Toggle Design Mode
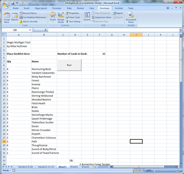The width and height of the screenshot is (184, 174). [x=61, y=17]
